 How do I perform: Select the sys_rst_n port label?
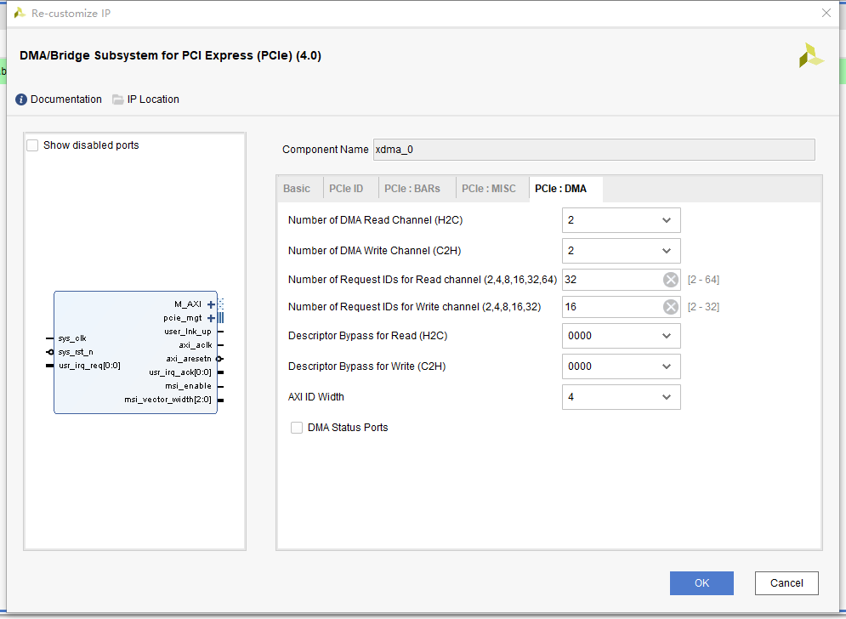click(76, 352)
